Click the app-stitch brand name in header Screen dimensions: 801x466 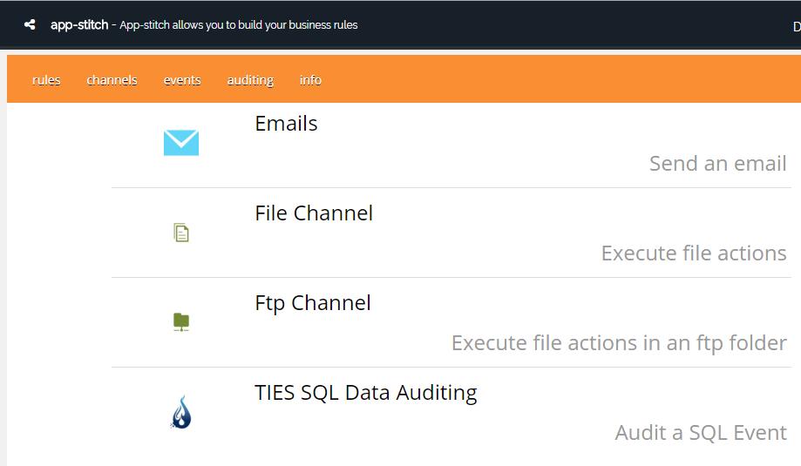point(79,25)
